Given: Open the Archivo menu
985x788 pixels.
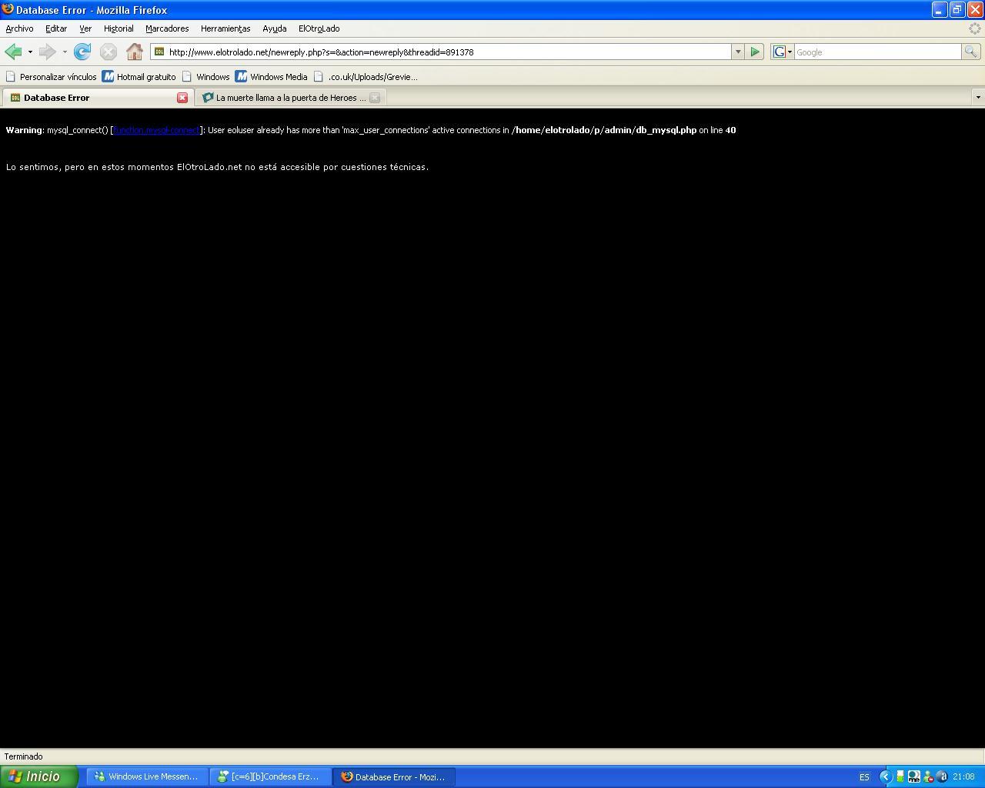Looking at the screenshot, I should coord(19,28).
